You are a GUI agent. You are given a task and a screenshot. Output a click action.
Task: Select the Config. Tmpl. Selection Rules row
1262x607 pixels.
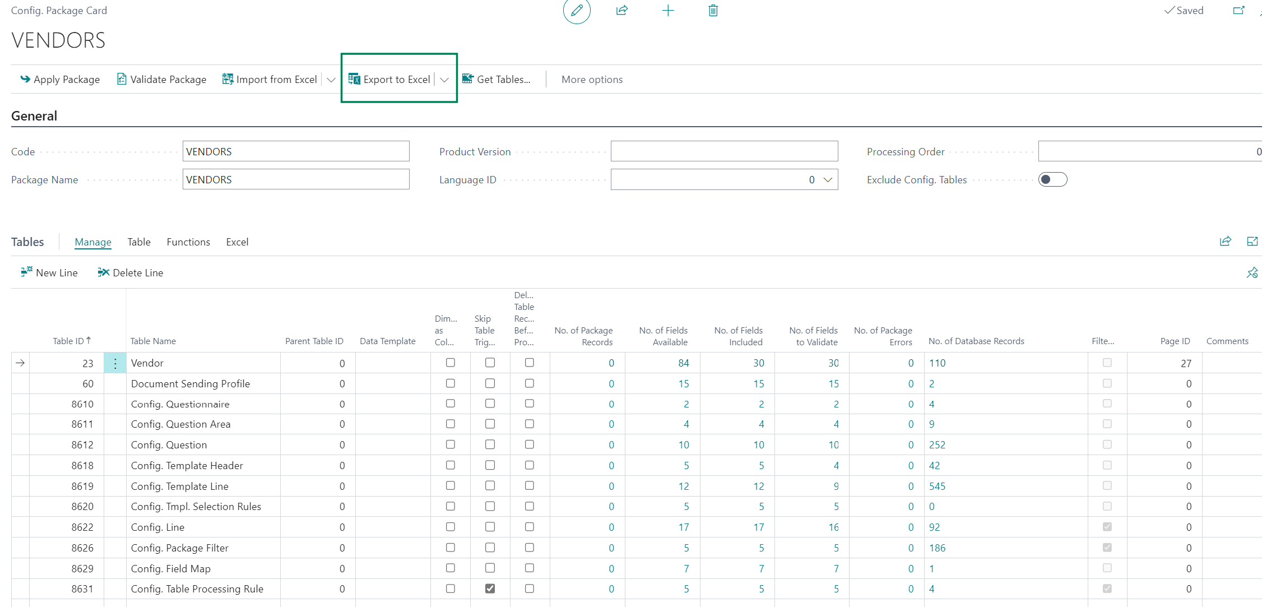[196, 507]
